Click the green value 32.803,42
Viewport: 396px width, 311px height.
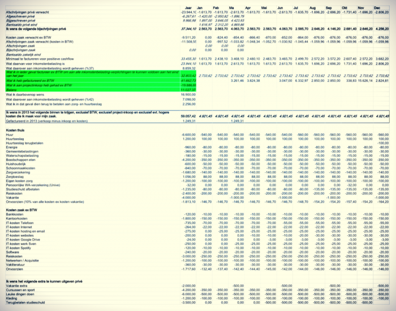click(188, 76)
